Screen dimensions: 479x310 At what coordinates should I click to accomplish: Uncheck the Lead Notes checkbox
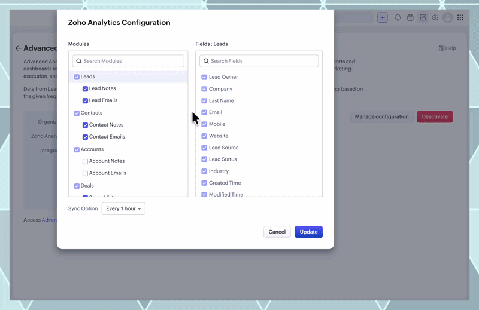coord(85,89)
